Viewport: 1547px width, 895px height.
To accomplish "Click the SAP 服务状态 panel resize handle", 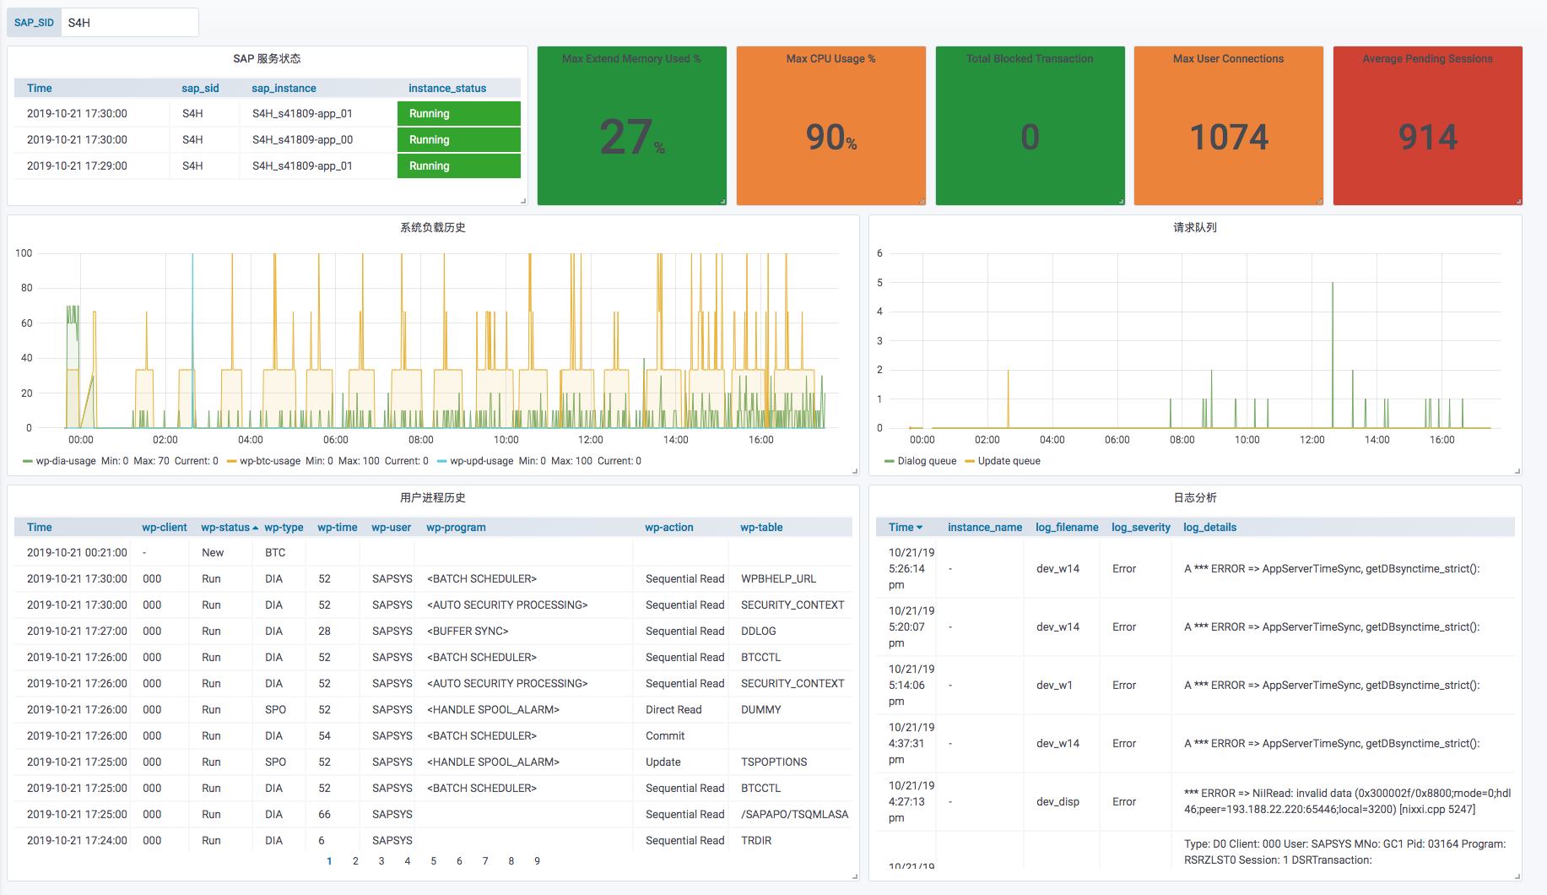I will (x=523, y=201).
